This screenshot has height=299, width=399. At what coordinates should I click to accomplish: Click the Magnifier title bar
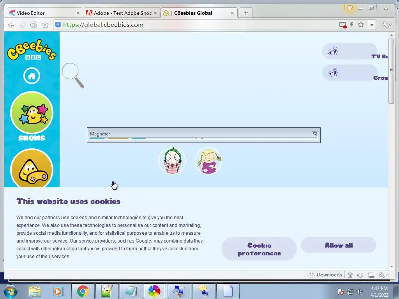coord(200,134)
